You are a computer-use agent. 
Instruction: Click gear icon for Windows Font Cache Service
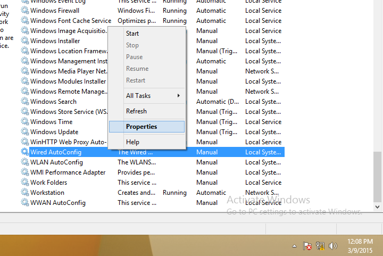(24, 21)
